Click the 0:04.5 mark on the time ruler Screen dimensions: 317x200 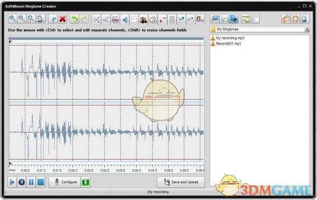click(152, 170)
